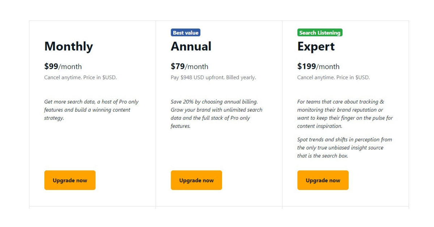Screen dimensions: 434x227
Task: Click the For teams that care paragraph
Action: (x=345, y=114)
